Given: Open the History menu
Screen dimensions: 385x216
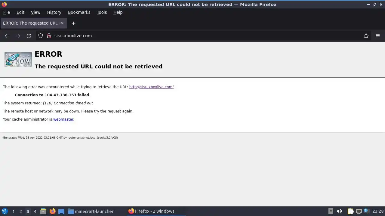Looking at the screenshot, I should (54, 12).
